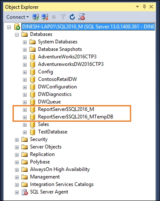Click the DWQueue database icon

point(33,102)
